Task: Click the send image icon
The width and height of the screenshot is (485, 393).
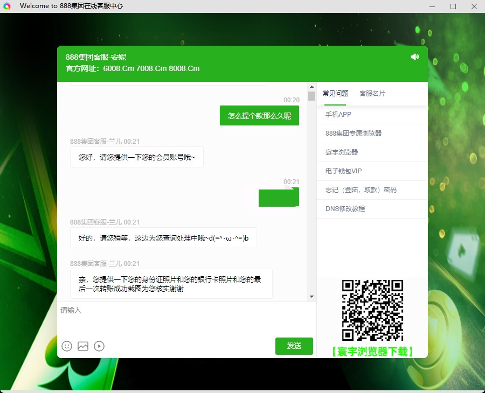Action: (x=83, y=346)
